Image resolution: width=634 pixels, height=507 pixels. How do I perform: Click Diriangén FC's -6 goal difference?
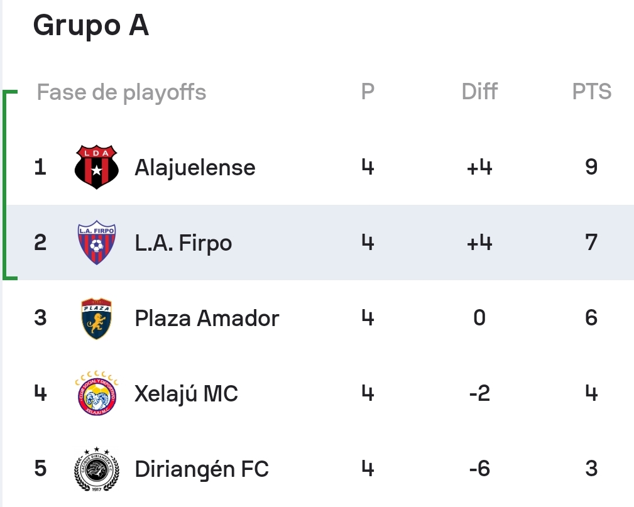click(x=479, y=469)
